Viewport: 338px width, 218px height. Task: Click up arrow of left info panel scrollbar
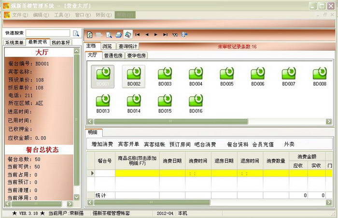click(x=76, y=51)
